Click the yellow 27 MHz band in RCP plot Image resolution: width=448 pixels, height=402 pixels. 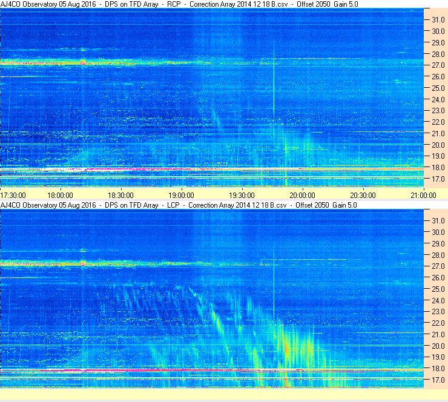(86, 62)
